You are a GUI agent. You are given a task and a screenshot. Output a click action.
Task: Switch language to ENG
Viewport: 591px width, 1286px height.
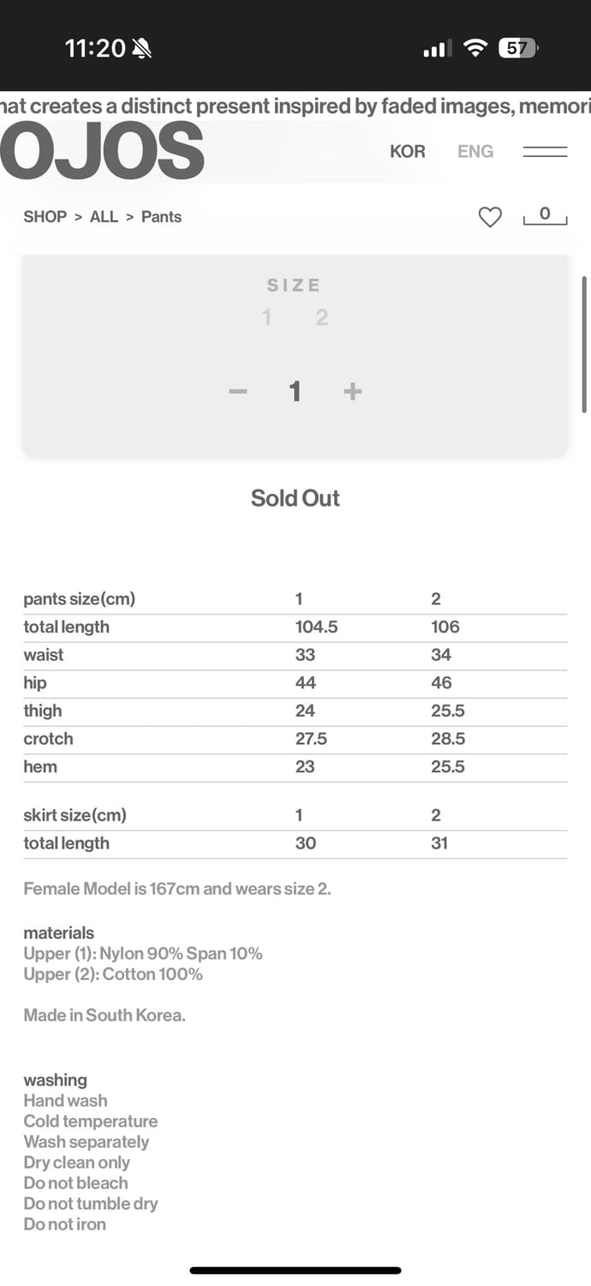click(475, 152)
